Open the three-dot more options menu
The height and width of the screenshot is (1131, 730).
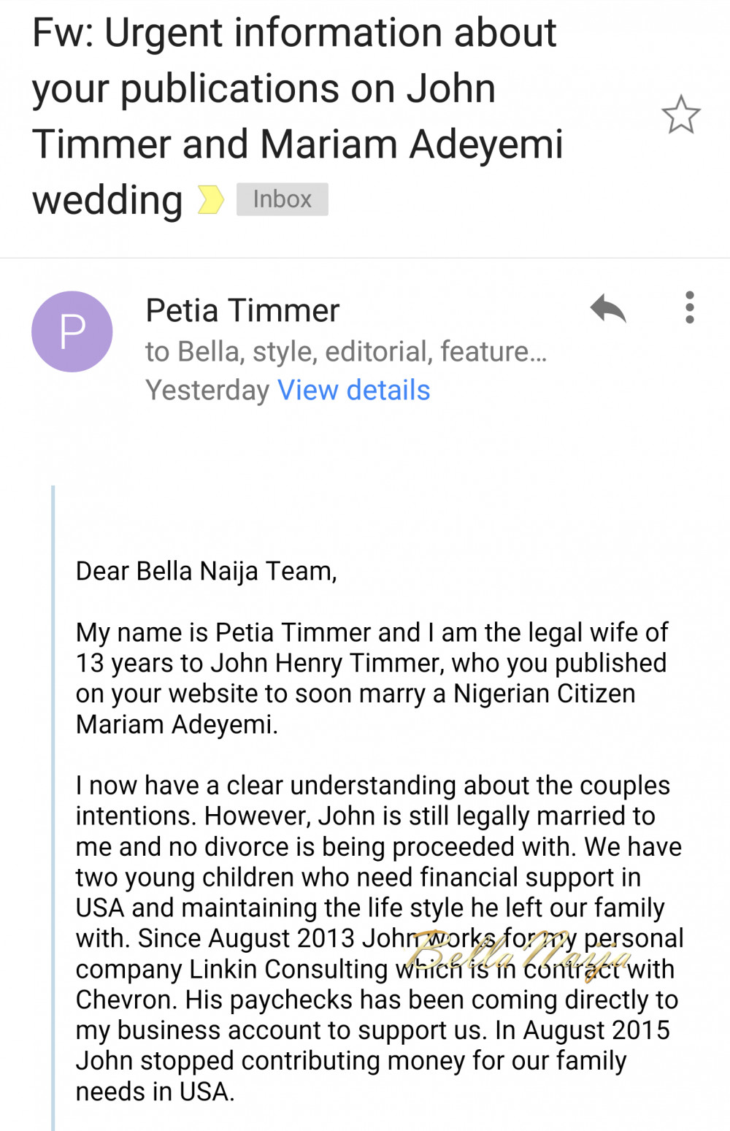689,307
